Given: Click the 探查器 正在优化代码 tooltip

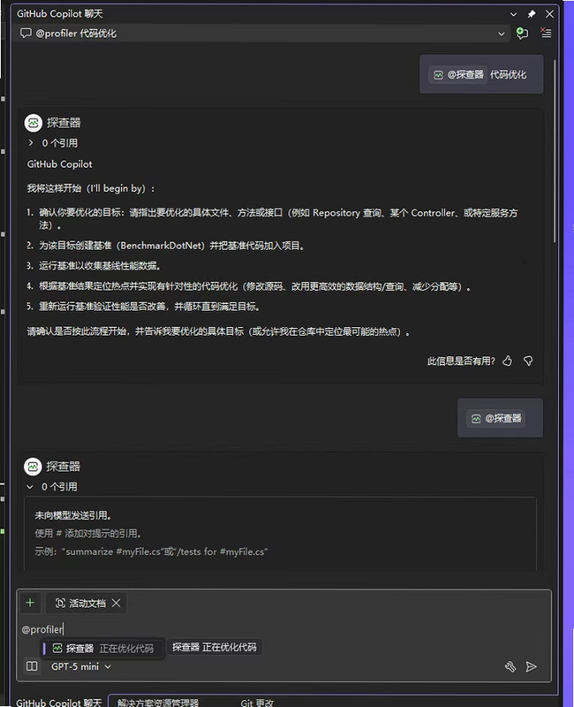Looking at the screenshot, I should 214,647.
